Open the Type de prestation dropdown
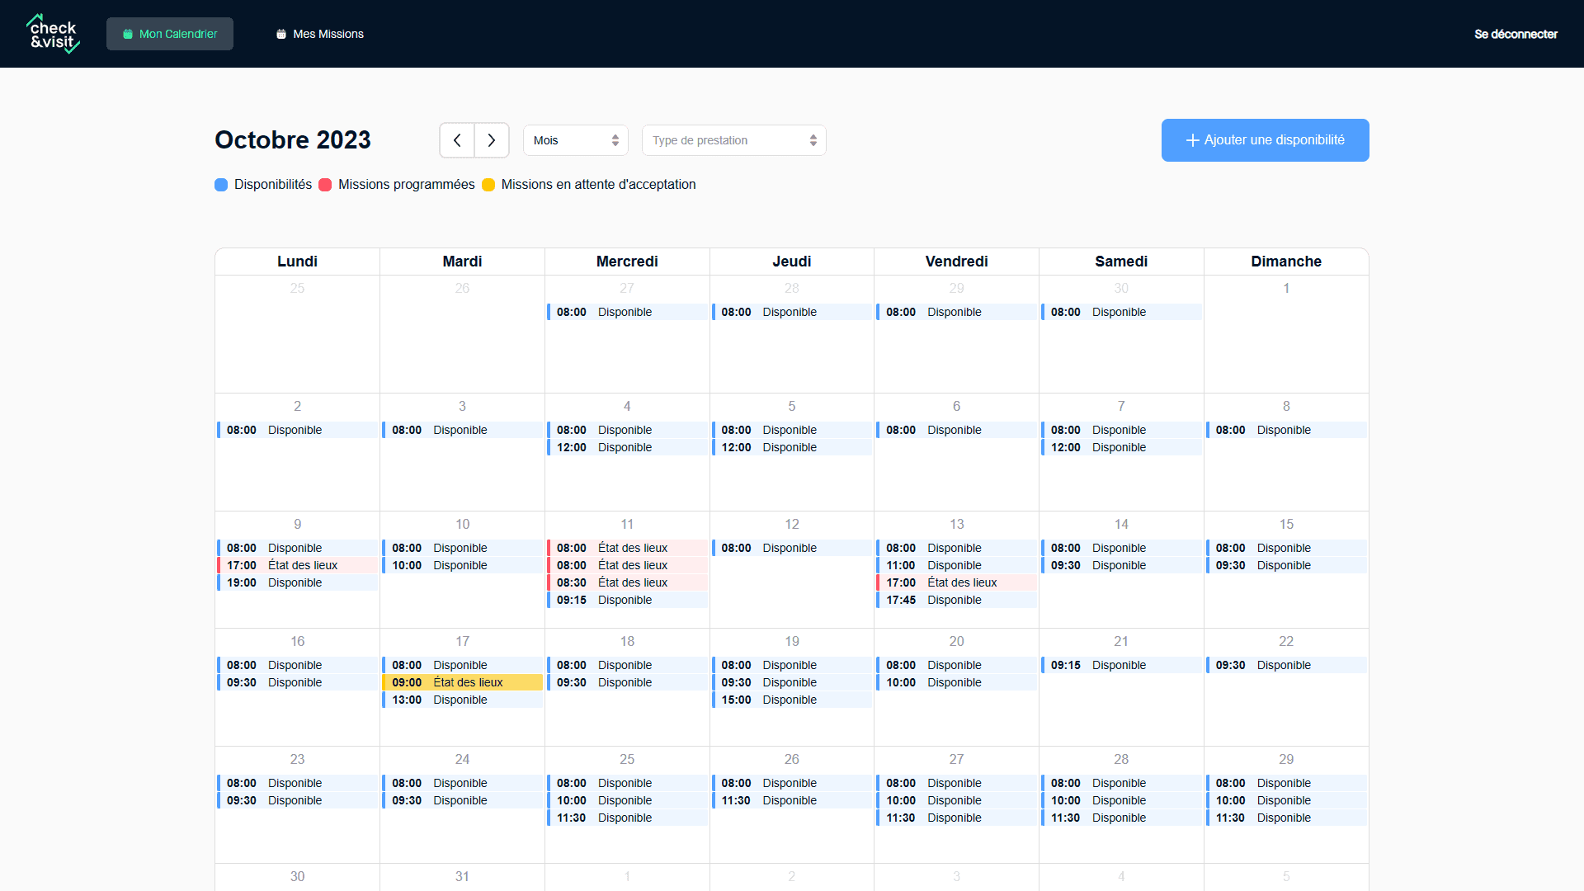The image size is (1584, 891). pyautogui.click(x=734, y=140)
